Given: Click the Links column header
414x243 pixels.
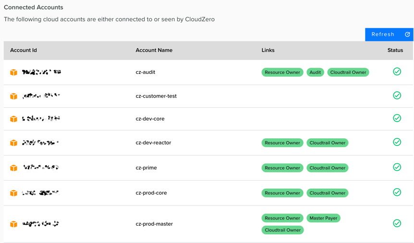Looking at the screenshot, I should pos(268,50).
